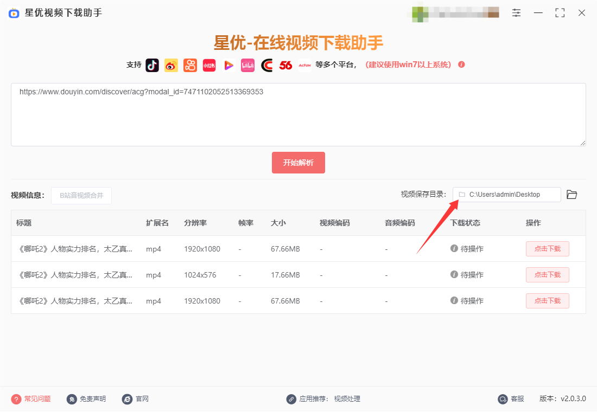
Task: Open the 视频处理 recommended app link
Action: pyautogui.click(x=347, y=399)
